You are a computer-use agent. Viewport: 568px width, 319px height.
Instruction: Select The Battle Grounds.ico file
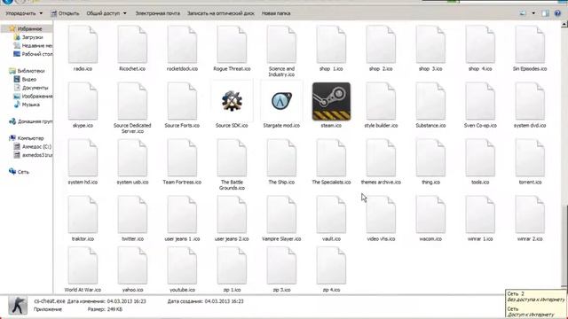[x=232, y=165]
